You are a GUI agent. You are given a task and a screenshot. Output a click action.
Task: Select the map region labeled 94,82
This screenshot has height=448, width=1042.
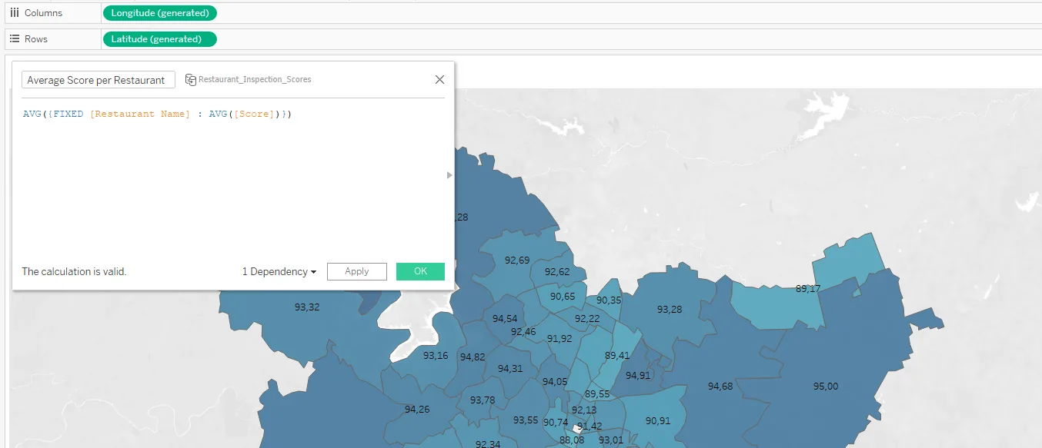(473, 357)
